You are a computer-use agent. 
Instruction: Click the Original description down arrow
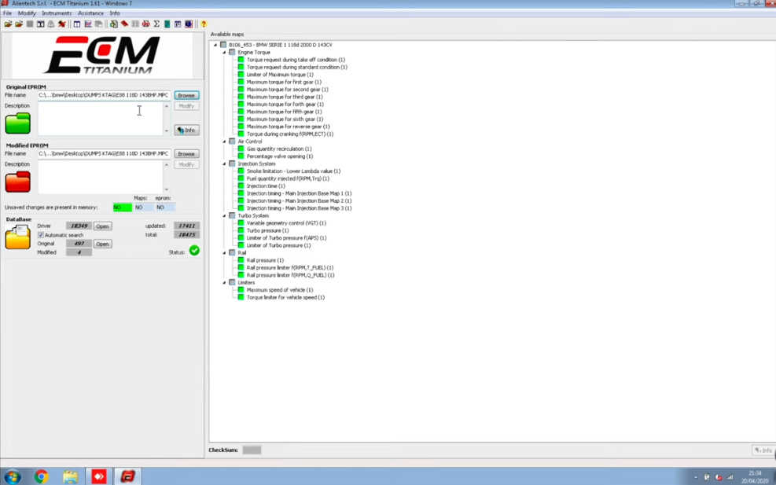point(167,131)
